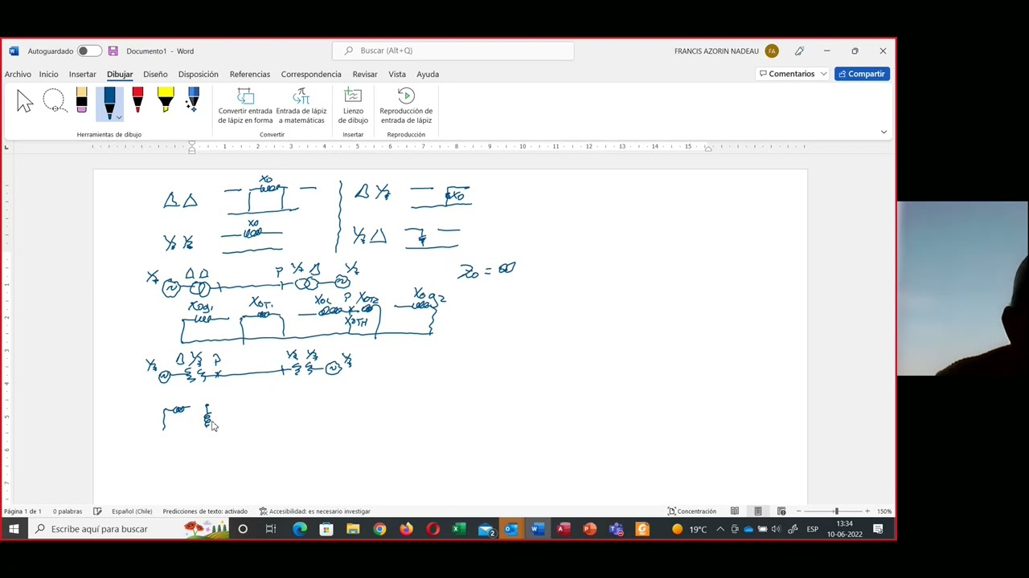Focus the Buscar (Alt+Q) search box

453,51
